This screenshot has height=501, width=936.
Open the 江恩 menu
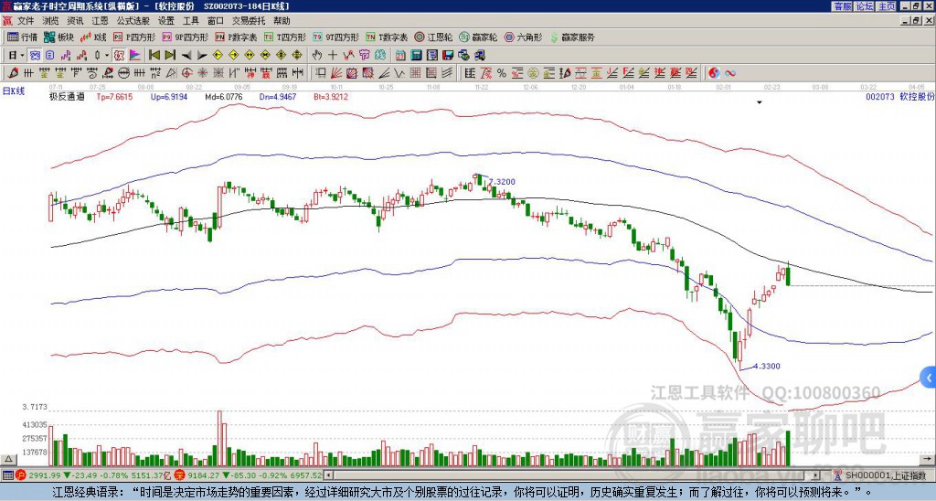(x=100, y=21)
